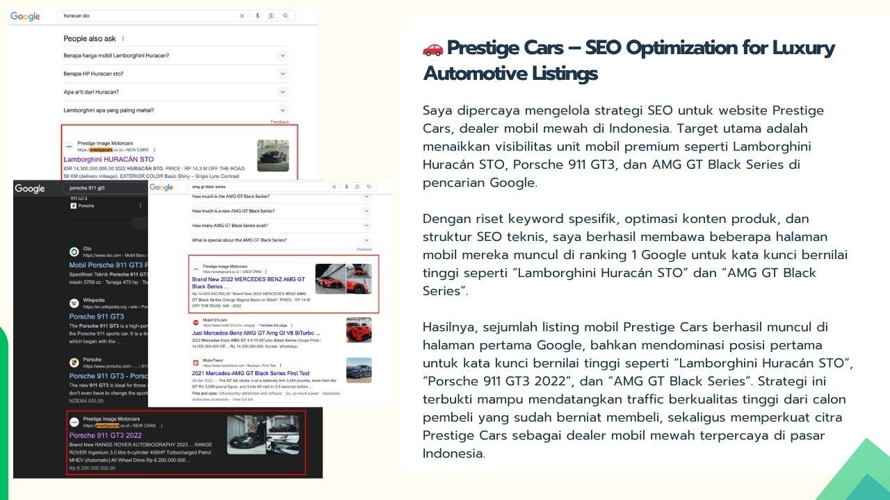Open Brand New 2022 MERCEDES BENZ AMG GT result
The height and width of the screenshot is (500, 890).
pyautogui.click(x=248, y=283)
